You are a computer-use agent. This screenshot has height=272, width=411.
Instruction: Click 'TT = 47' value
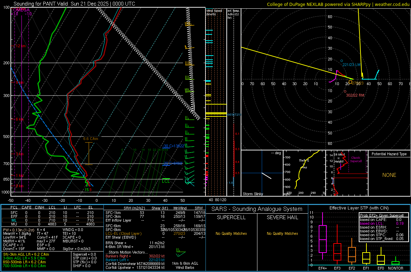43,233
